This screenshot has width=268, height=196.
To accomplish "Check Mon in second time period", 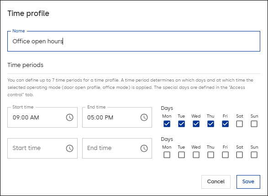I will pyautogui.click(x=167, y=155).
